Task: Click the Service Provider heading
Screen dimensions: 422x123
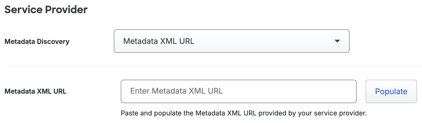Action: 46,10
